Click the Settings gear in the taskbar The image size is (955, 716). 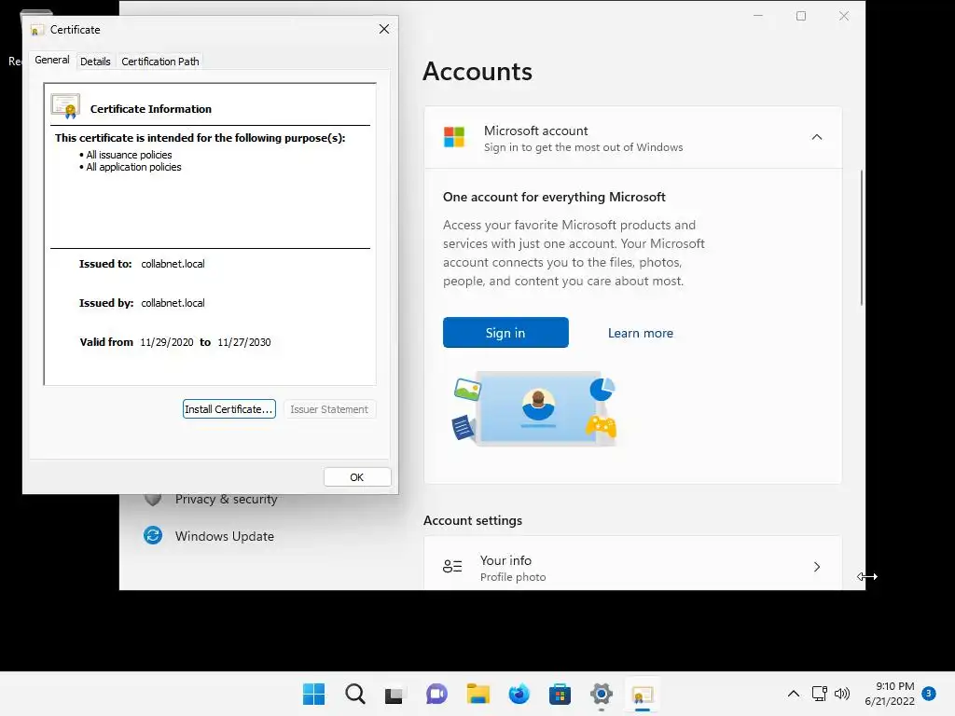[x=602, y=694]
